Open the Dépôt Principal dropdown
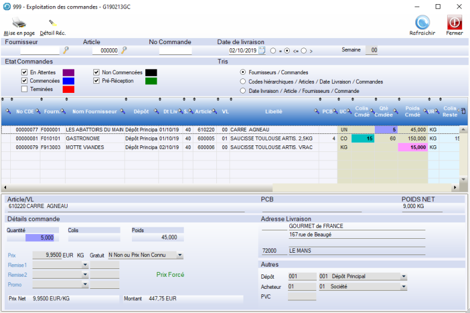This screenshot has width=470, height=313. [403, 277]
